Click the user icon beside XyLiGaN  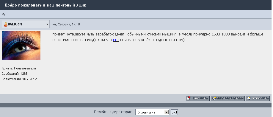[x=6, y=25]
